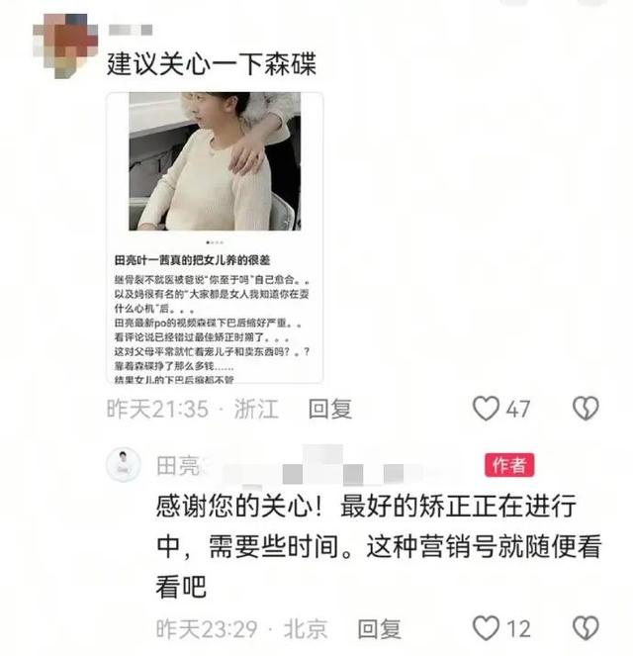The image size is (633, 656).
Task: Tap the photo of woman in white sweater
Action: click(215, 161)
